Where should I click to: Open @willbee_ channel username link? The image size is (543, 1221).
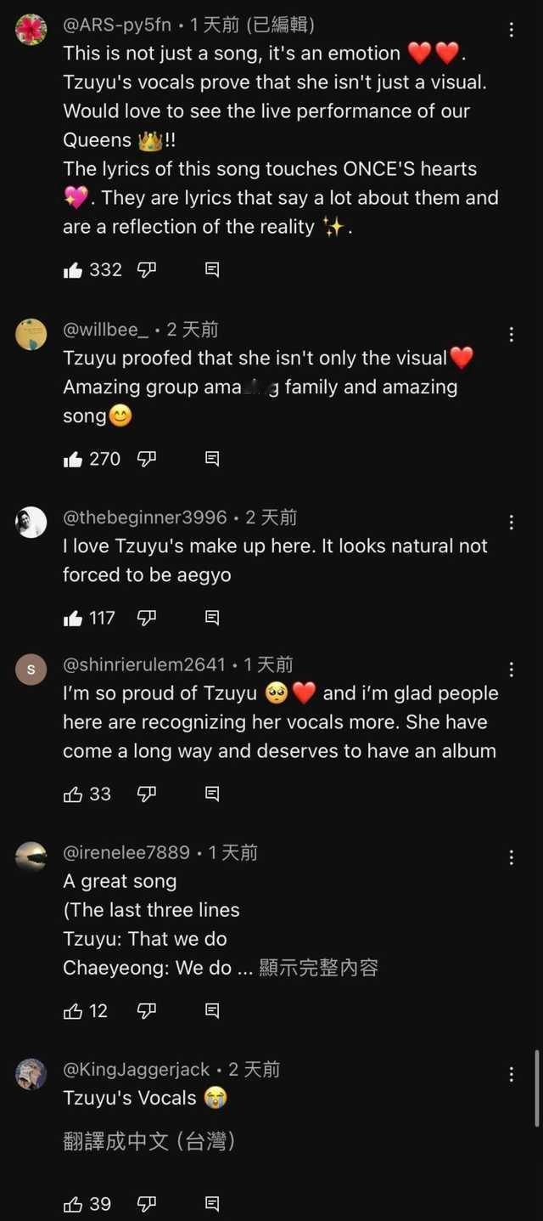click(105, 330)
